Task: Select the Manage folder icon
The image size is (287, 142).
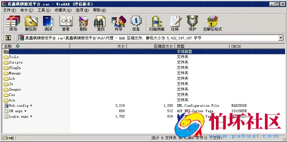Action: tap(6, 73)
